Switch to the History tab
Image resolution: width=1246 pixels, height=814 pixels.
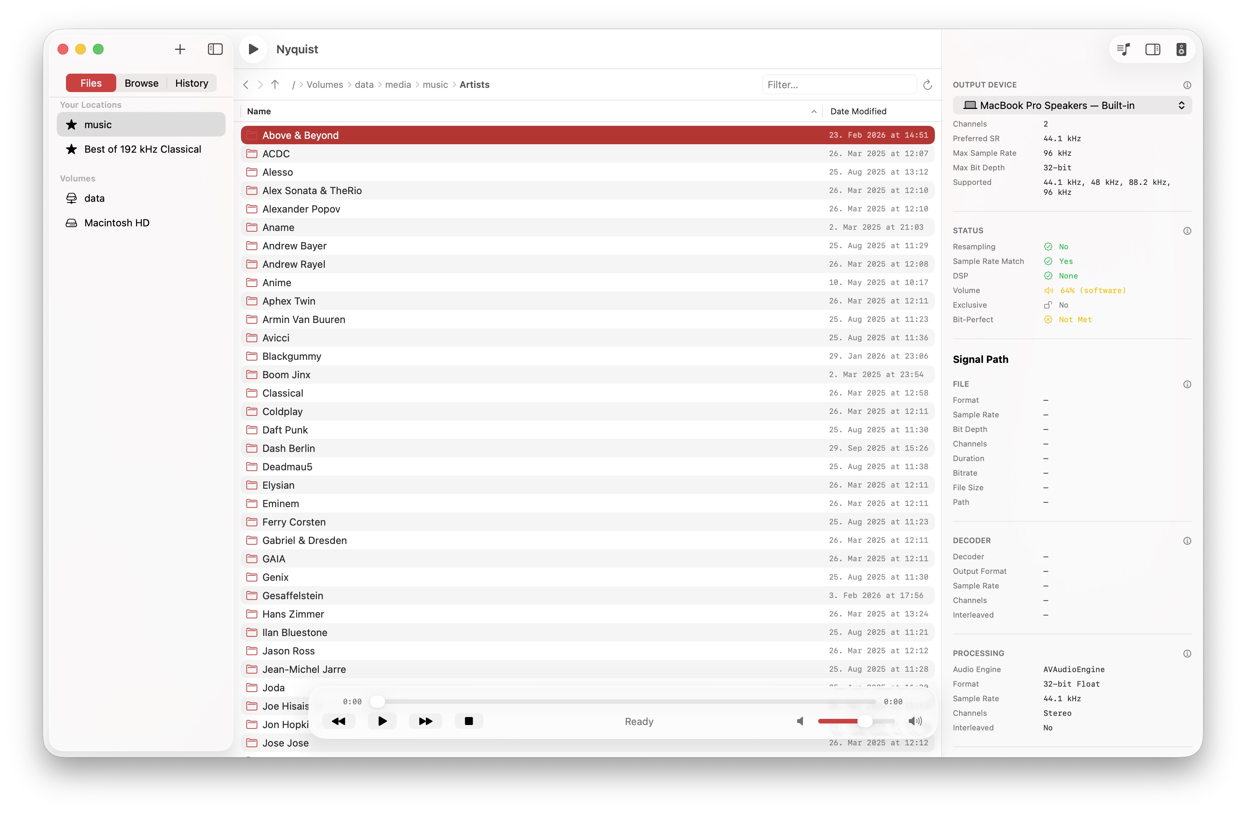[x=191, y=83]
